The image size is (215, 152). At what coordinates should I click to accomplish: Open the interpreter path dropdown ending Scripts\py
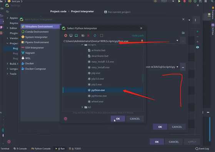[x=177, y=67]
